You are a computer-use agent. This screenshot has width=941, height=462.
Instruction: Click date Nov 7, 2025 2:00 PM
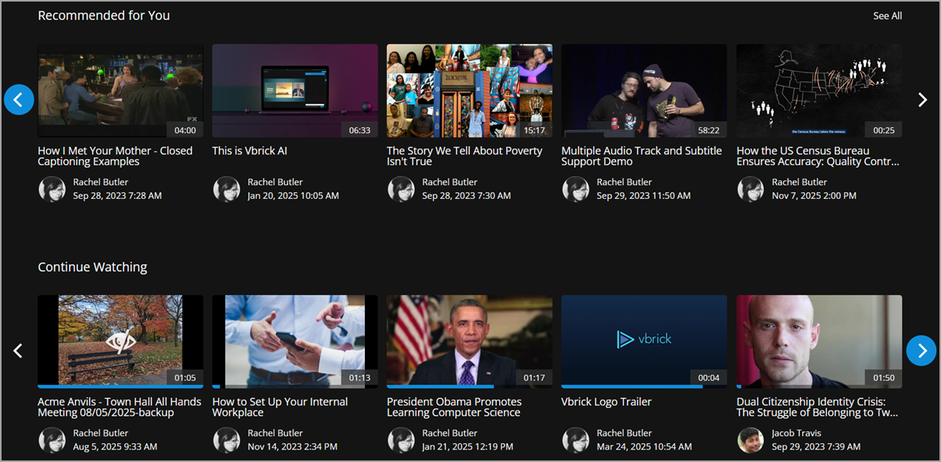814,196
